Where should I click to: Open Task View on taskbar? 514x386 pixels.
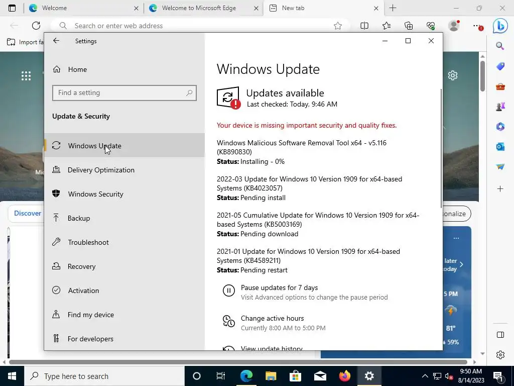221,376
